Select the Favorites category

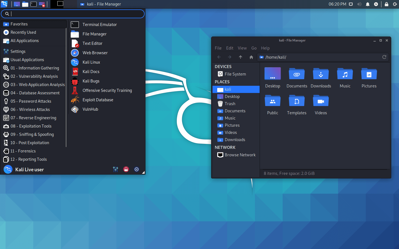(x=34, y=24)
